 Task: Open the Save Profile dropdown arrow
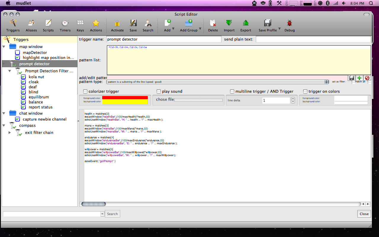279,29
